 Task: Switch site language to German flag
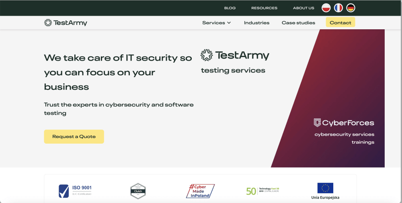pos(351,8)
